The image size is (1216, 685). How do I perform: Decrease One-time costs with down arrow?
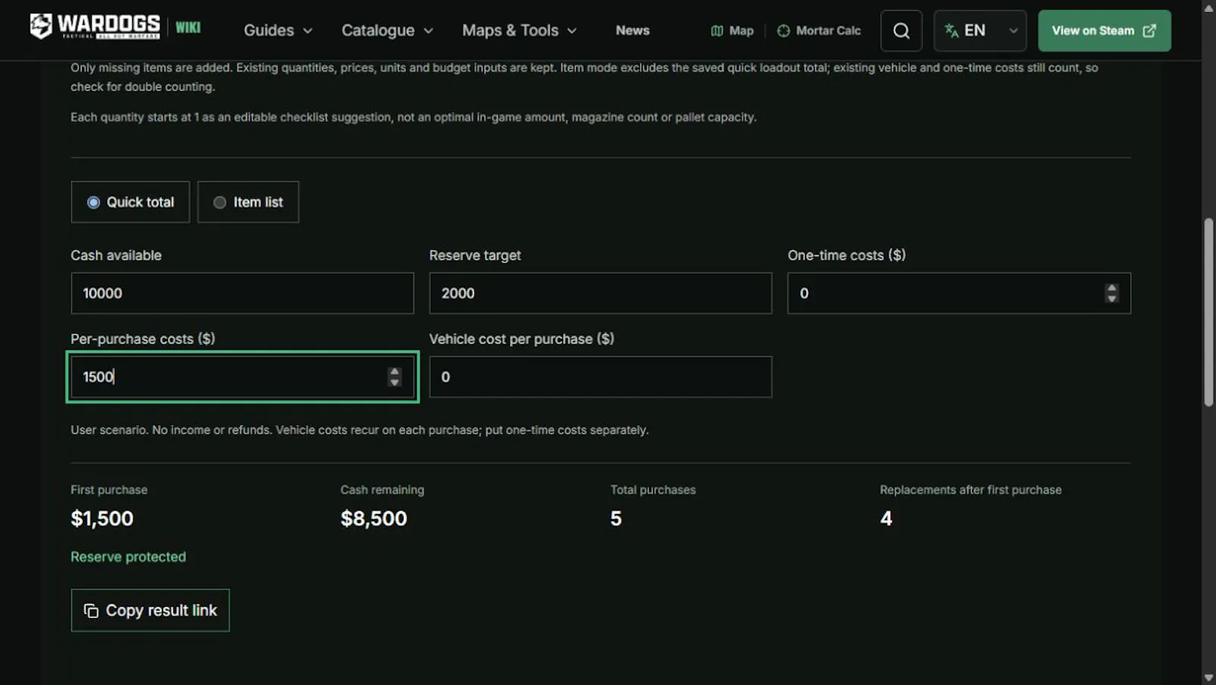[x=1112, y=298]
